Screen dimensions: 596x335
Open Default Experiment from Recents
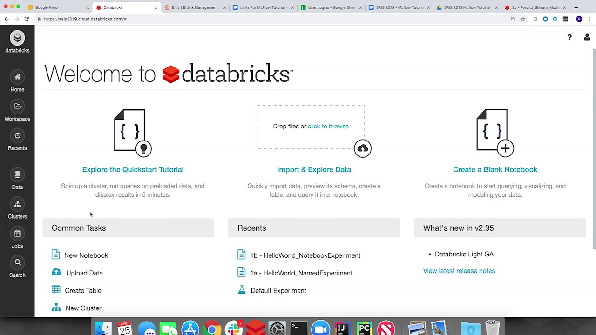pyautogui.click(x=278, y=291)
